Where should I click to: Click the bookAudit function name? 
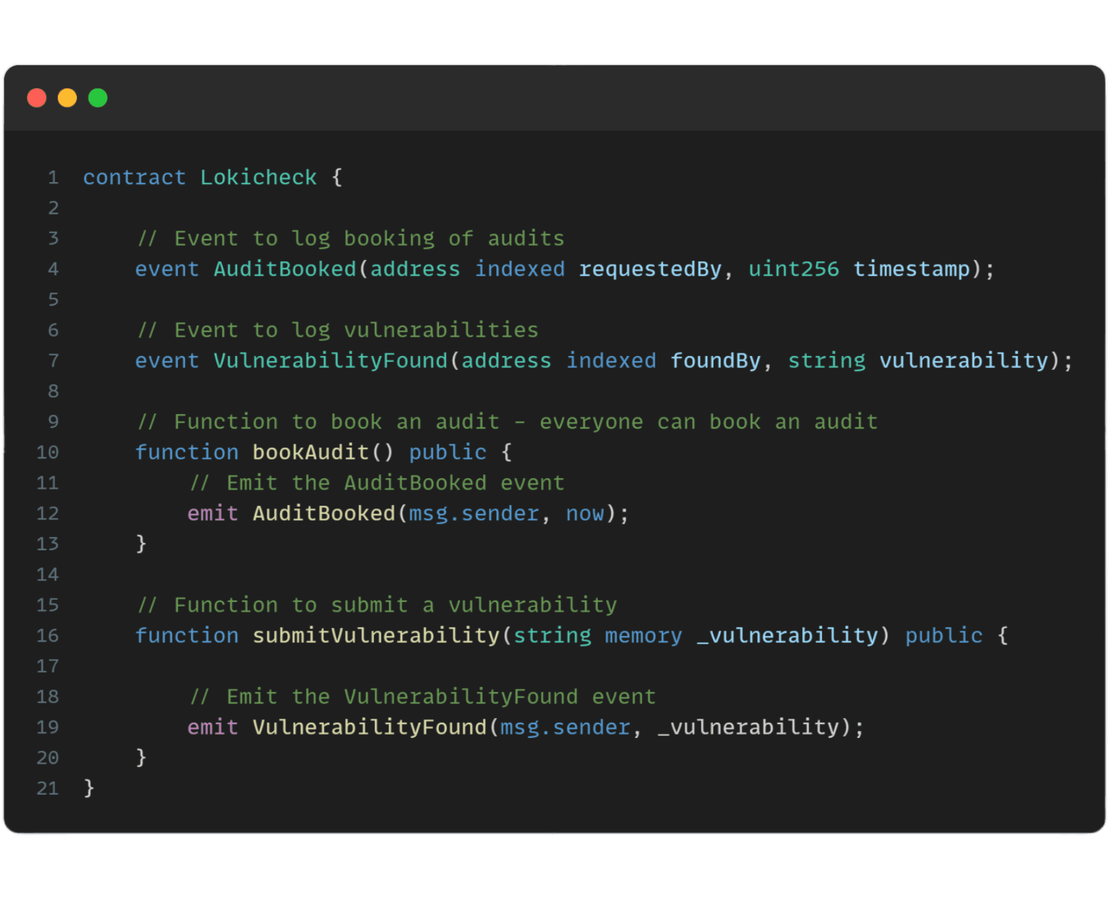[x=310, y=452]
